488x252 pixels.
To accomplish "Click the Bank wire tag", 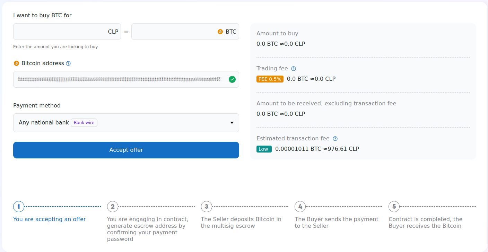I will coord(84,123).
